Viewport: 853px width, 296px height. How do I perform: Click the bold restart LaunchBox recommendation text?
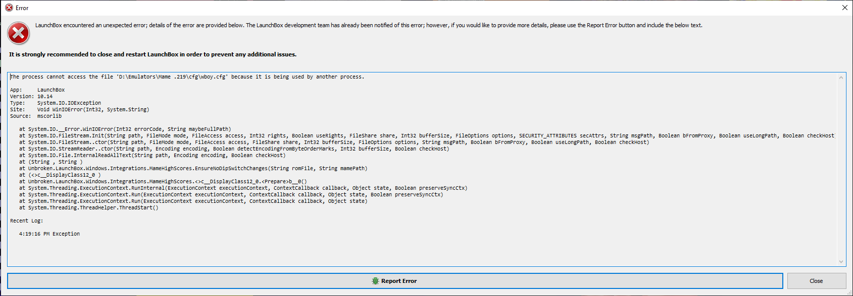click(x=153, y=54)
